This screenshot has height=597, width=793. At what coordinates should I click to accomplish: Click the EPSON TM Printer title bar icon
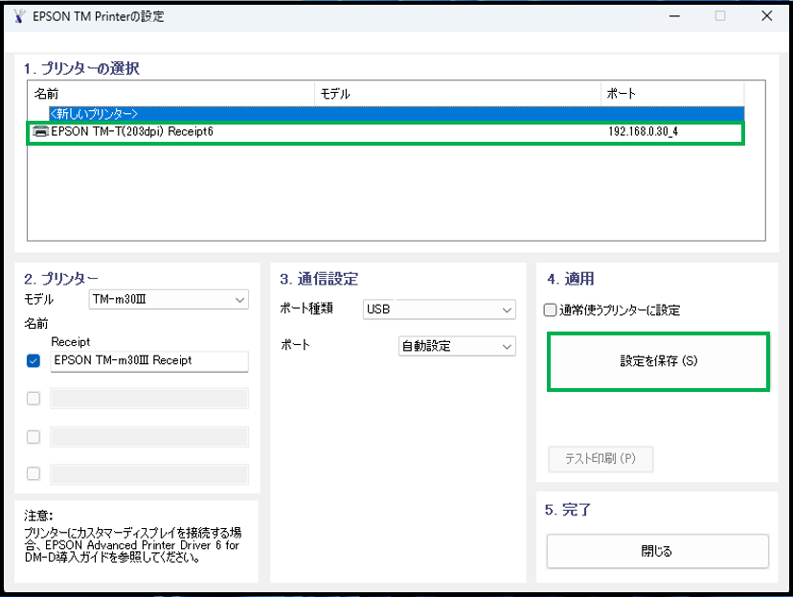[17, 16]
